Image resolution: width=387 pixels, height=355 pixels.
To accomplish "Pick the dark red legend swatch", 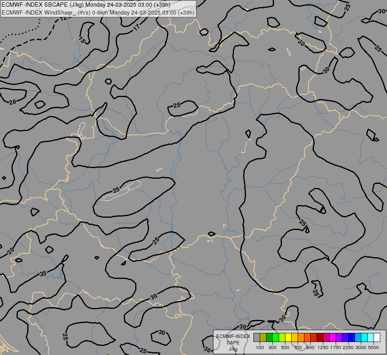I will pyautogui.click(x=320, y=337).
